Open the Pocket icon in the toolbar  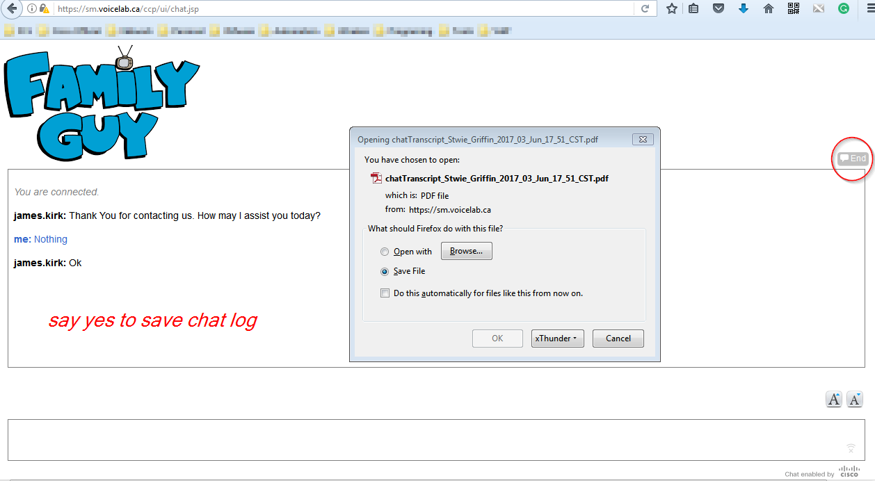(x=719, y=9)
